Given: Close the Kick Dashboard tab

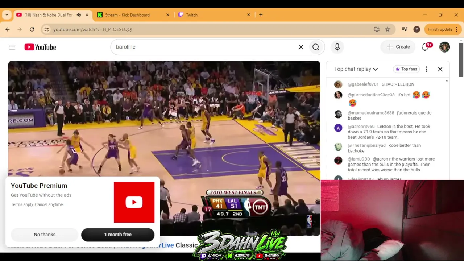Looking at the screenshot, I should pos(168,15).
